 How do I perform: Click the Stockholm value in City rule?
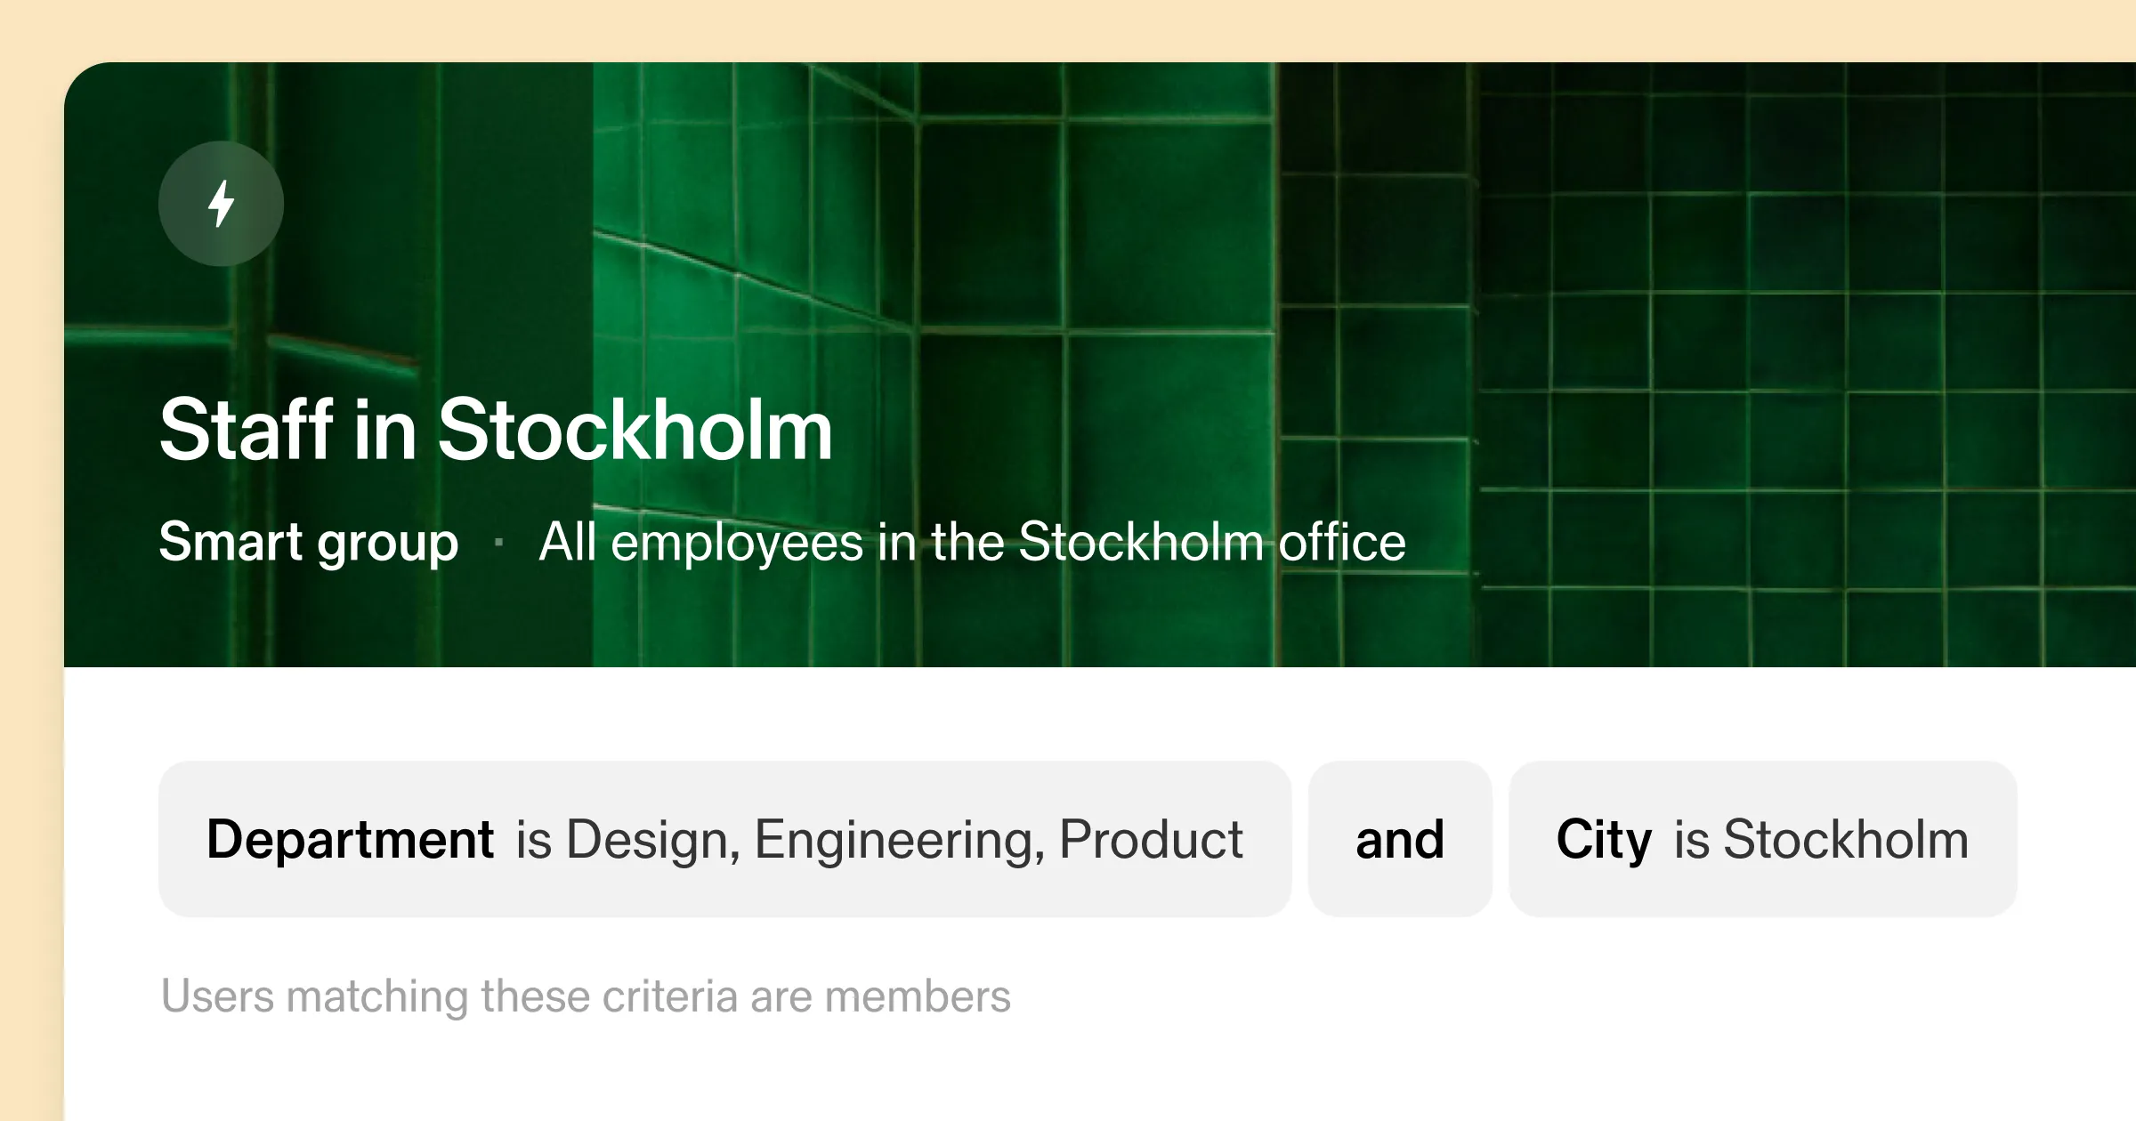point(1846,839)
